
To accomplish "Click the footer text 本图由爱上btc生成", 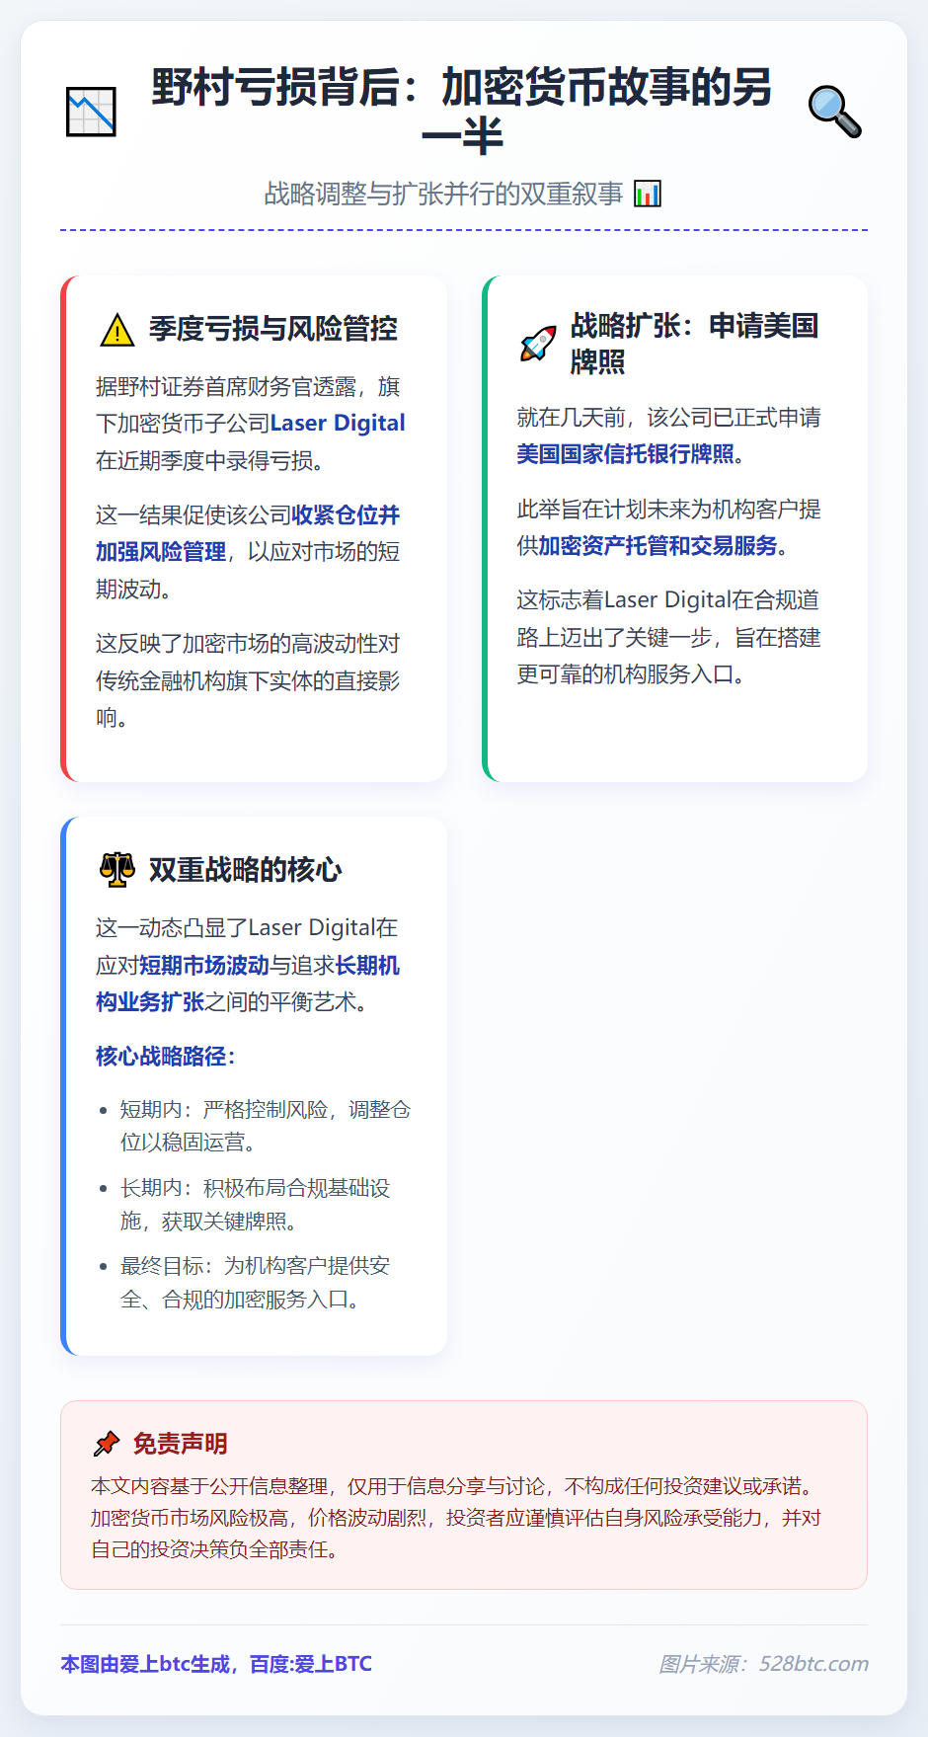I will (x=216, y=1664).
